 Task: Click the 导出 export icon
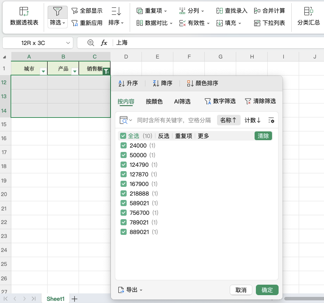[x=121, y=290]
